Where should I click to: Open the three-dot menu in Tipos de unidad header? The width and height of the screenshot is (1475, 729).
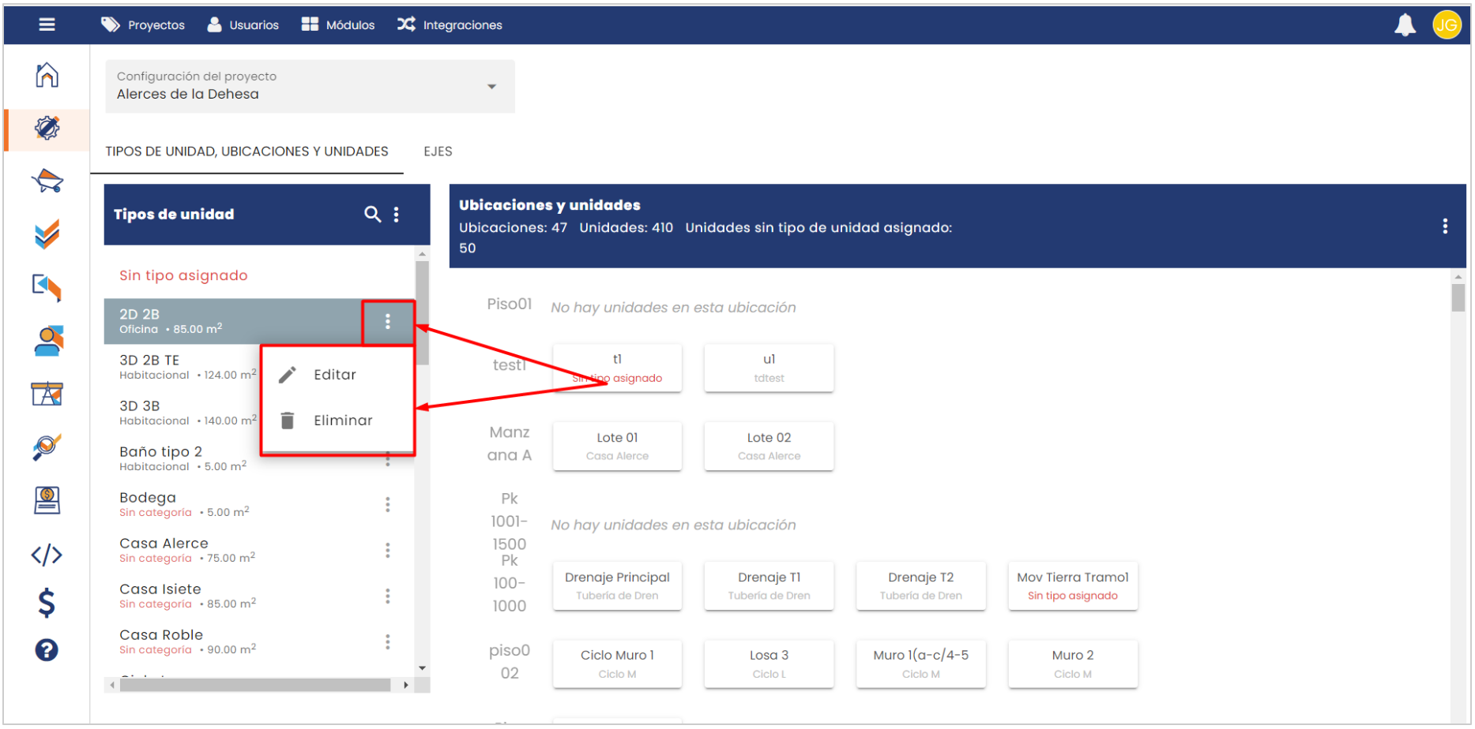pos(397,214)
